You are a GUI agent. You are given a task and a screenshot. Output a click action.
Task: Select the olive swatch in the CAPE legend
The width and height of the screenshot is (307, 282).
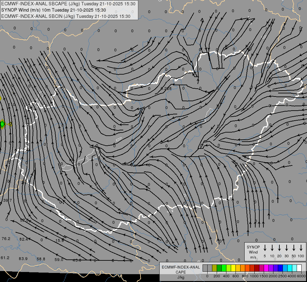click(x=214, y=268)
